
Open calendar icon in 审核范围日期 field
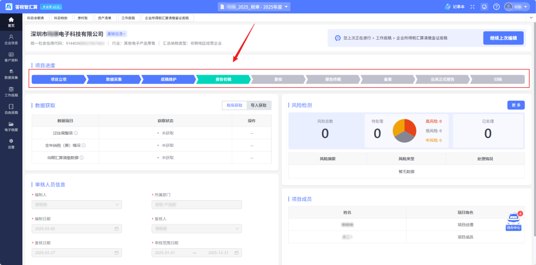pyautogui.click(x=236, y=253)
